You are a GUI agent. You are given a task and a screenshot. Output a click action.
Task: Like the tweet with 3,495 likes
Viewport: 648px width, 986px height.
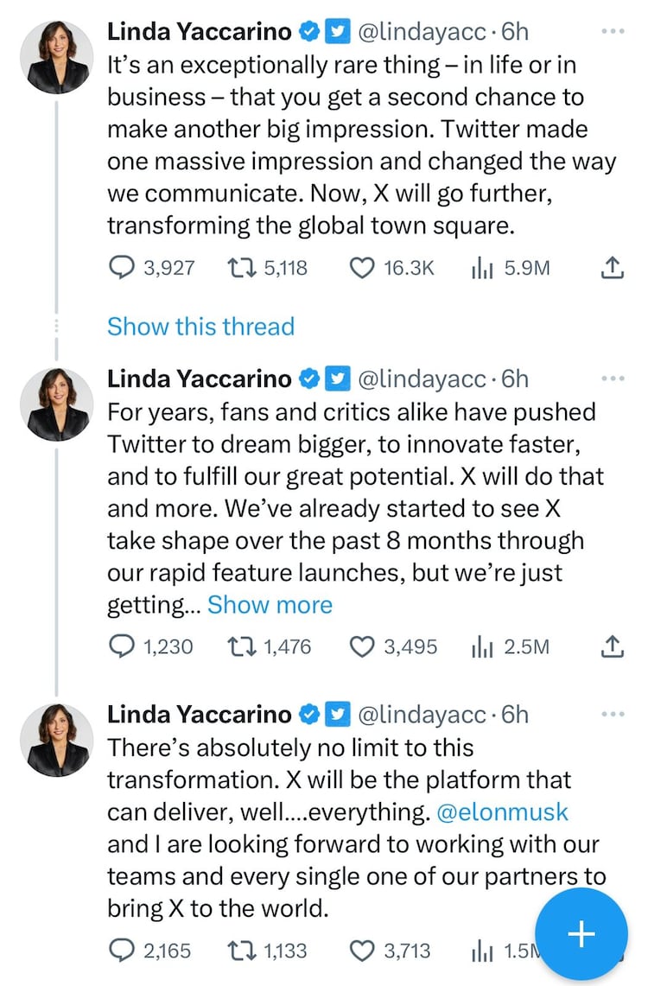tap(360, 646)
